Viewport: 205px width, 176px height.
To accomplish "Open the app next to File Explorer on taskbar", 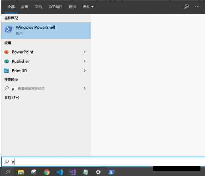I will 34,172.
